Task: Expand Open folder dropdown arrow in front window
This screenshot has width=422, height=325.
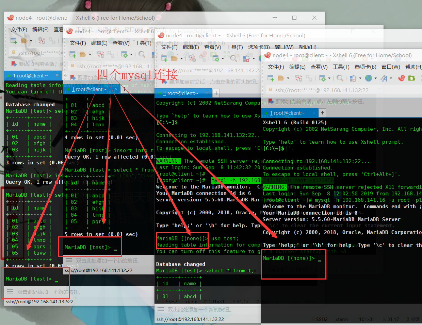Action: [x=288, y=78]
